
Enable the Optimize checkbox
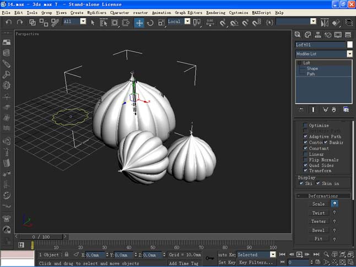pyautogui.click(x=306, y=126)
